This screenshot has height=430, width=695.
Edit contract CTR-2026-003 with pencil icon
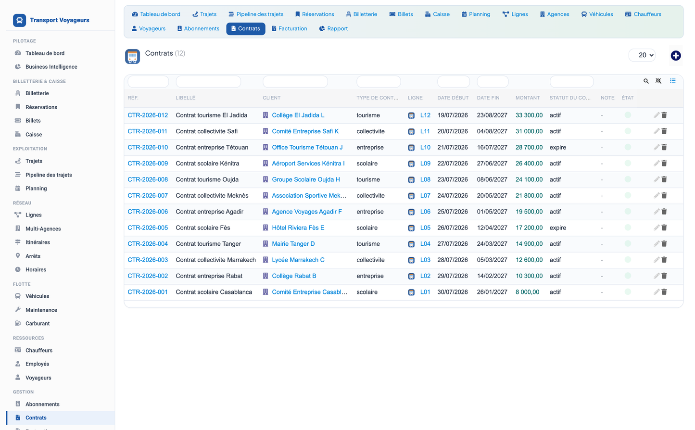tap(657, 260)
